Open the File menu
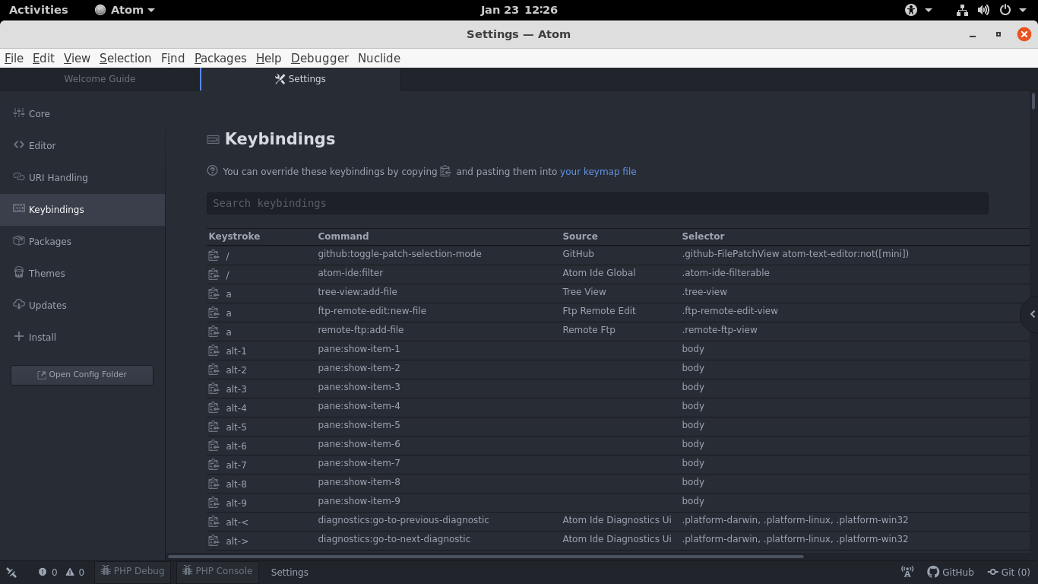The image size is (1038, 584). click(14, 58)
